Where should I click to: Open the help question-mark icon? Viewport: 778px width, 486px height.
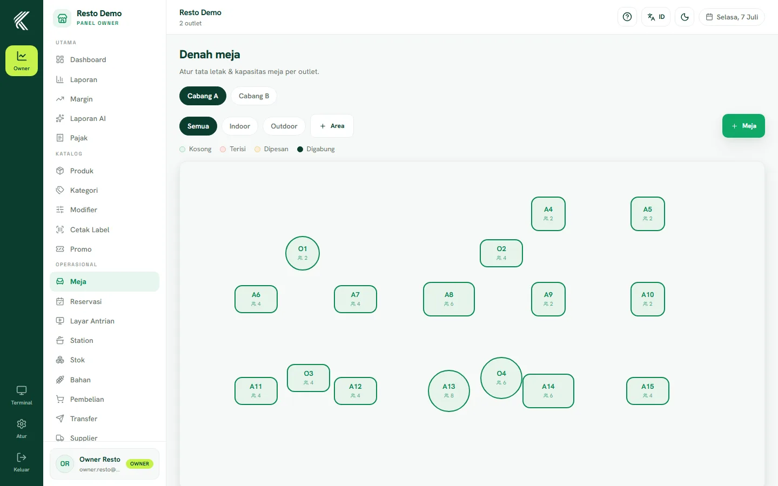627,17
